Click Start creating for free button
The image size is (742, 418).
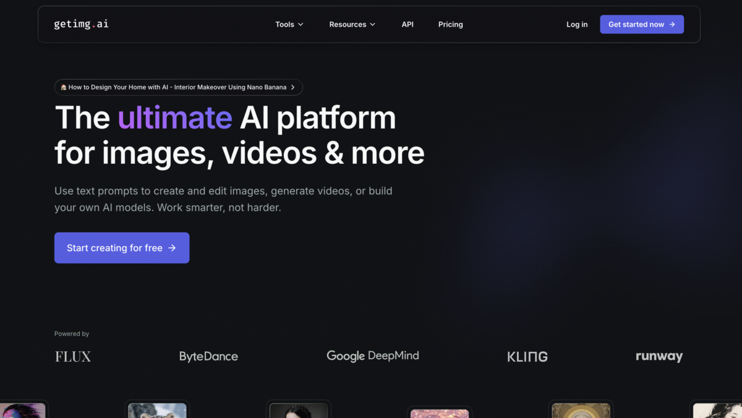pyautogui.click(x=122, y=248)
